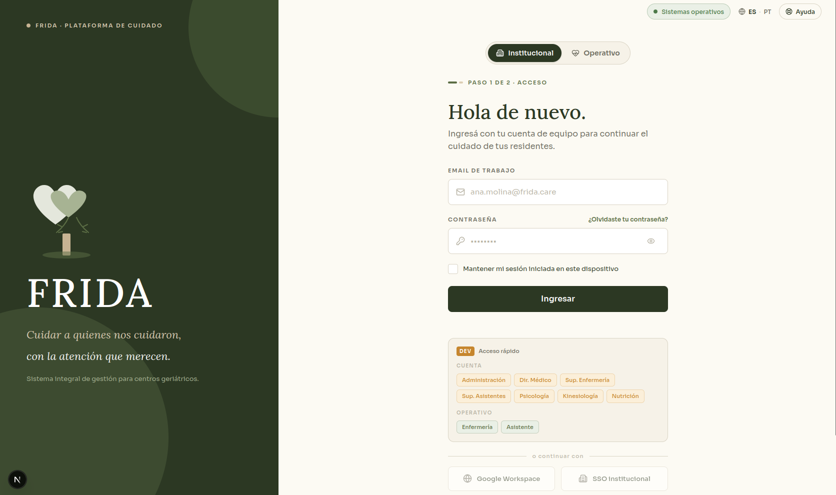Choose Sup. Asistentes quick access account

click(483, 396)
